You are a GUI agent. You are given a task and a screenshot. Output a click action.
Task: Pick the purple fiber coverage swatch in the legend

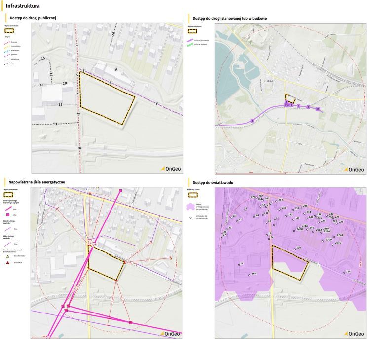tap(190, 208)
